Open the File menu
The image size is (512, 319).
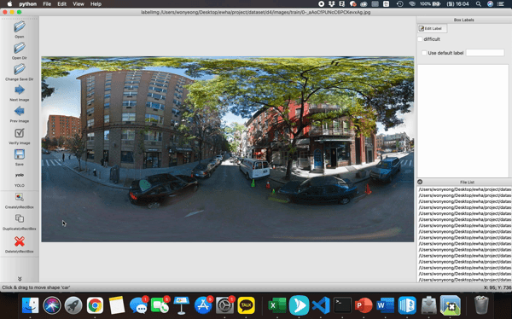pyautogui.click(x=47, y=4)
